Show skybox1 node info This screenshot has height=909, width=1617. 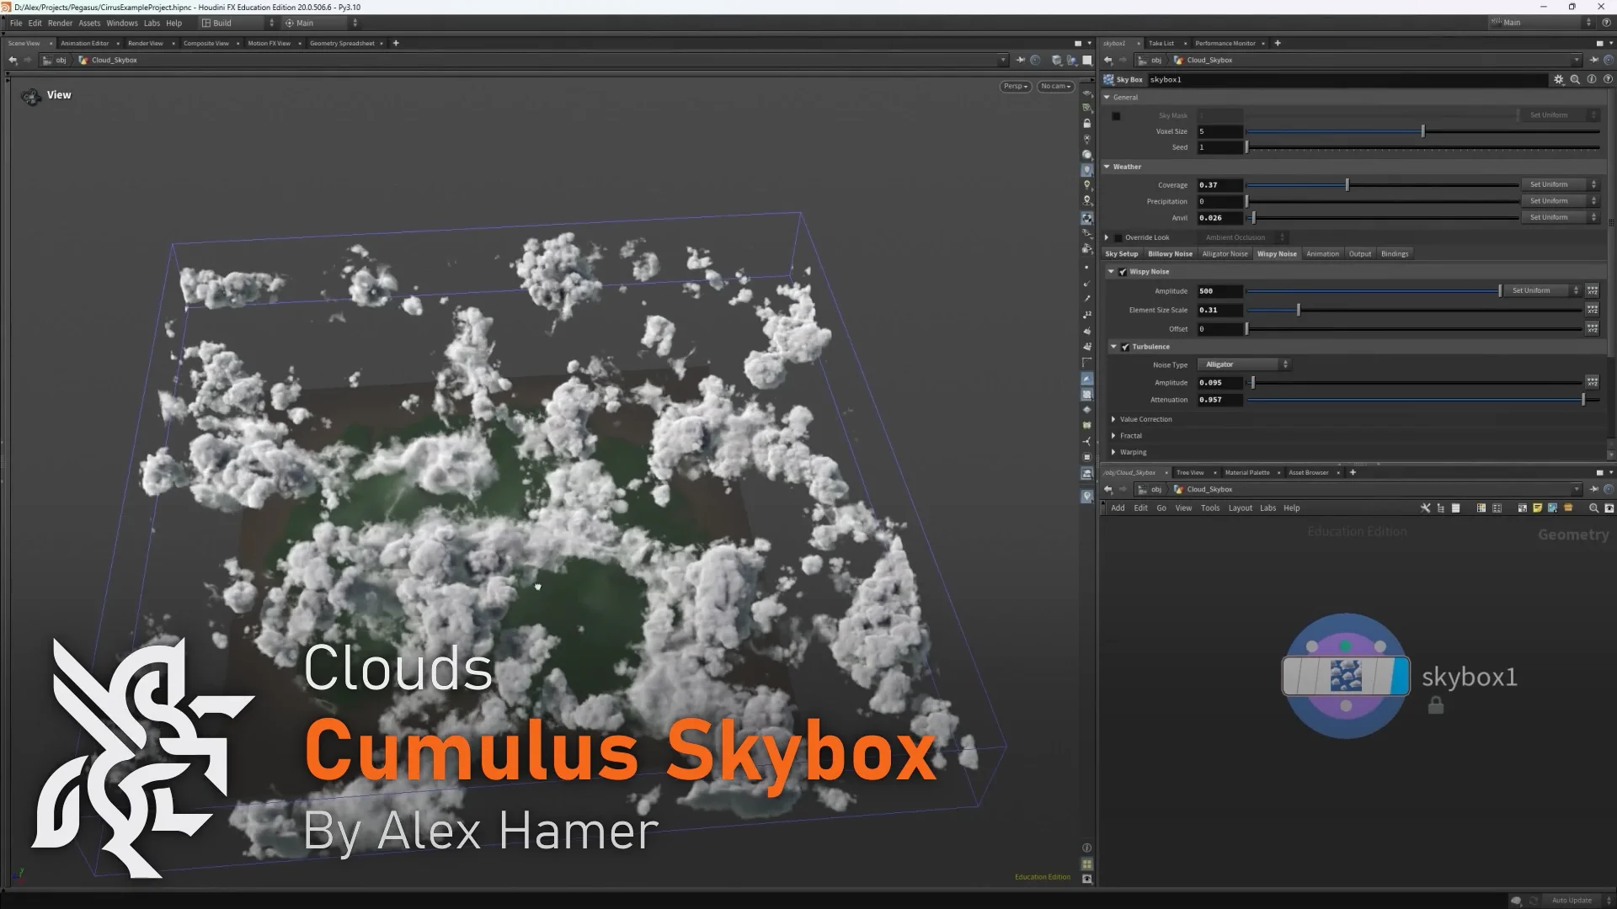(x=1592, y=79)
